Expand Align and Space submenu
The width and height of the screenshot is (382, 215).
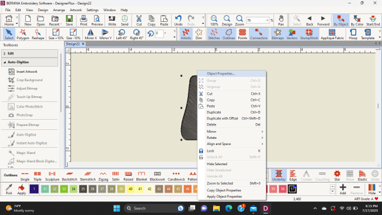231,144
